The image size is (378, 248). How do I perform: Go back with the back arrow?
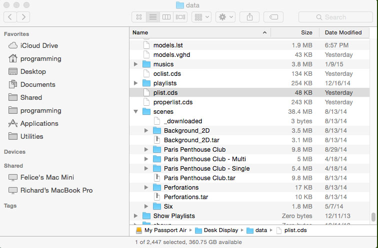[10, 17]
